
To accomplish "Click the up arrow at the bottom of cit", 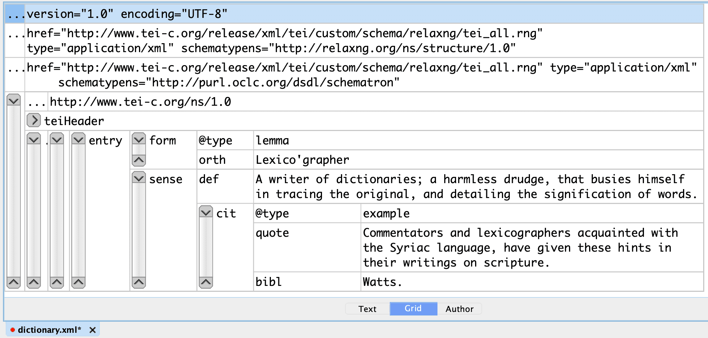I will [x=206, y=283].
